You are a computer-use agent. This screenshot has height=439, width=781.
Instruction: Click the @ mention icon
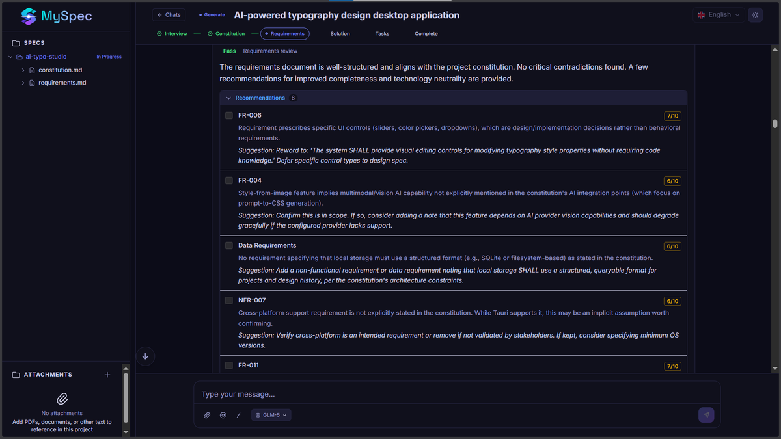coord(223,415)
